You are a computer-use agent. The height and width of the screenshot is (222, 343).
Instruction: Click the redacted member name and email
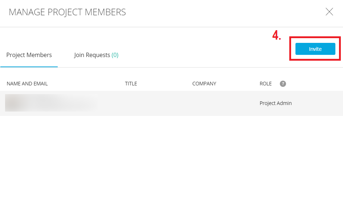pos(51,103)
